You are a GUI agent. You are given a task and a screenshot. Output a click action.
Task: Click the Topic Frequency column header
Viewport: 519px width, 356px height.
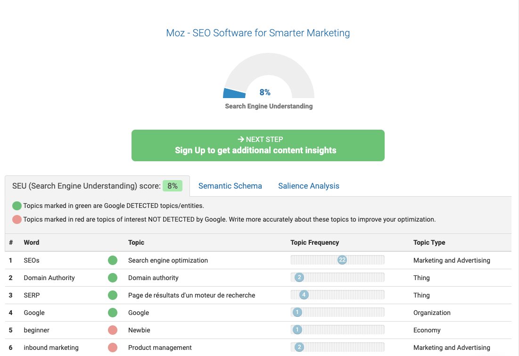(314, 242)
